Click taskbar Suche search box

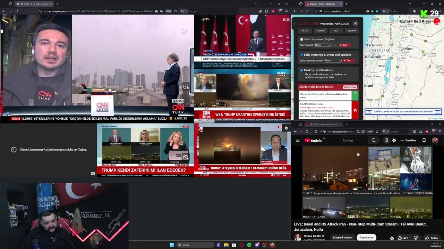pos(195,245)
